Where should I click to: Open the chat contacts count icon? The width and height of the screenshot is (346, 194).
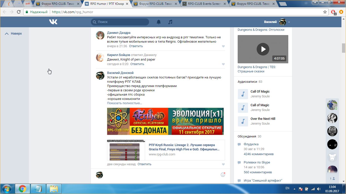coord(332,179)
